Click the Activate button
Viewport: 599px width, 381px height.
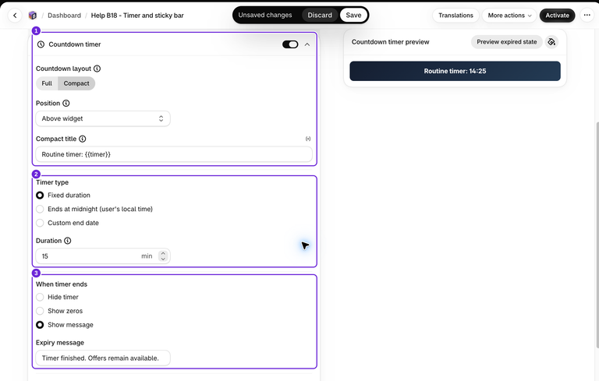[x=557, y=16]
